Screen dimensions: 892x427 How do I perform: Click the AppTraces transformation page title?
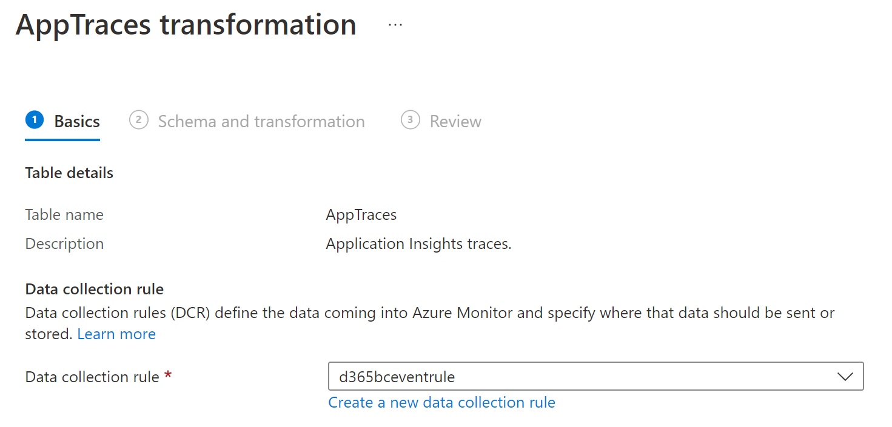coord(186,25)
